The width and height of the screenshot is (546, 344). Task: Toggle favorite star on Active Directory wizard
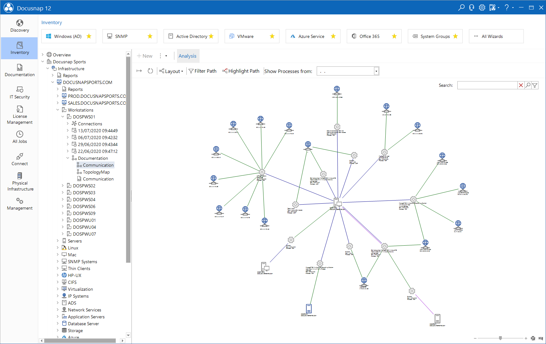211,36
